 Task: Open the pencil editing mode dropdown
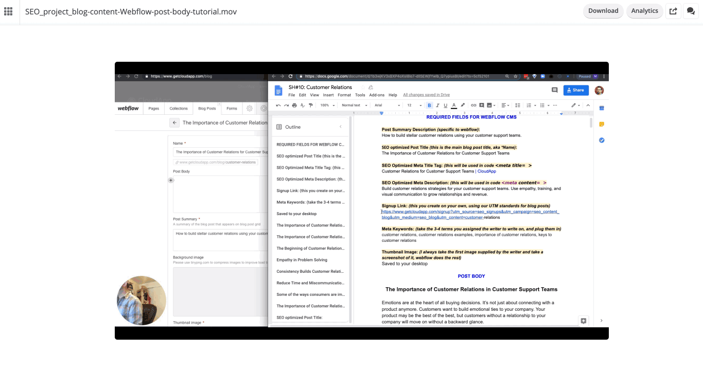tap(575, 105)
